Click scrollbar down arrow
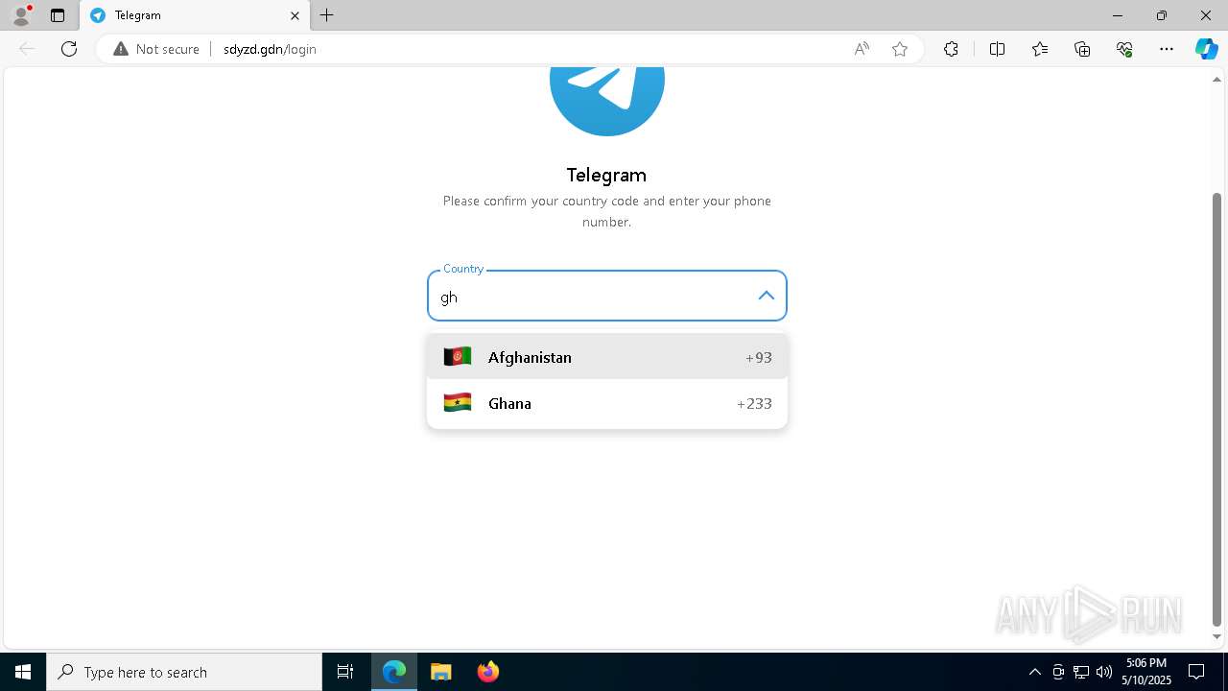Image resolution: width=1228 pixels, height=691 pixels. pos(1216,636)
